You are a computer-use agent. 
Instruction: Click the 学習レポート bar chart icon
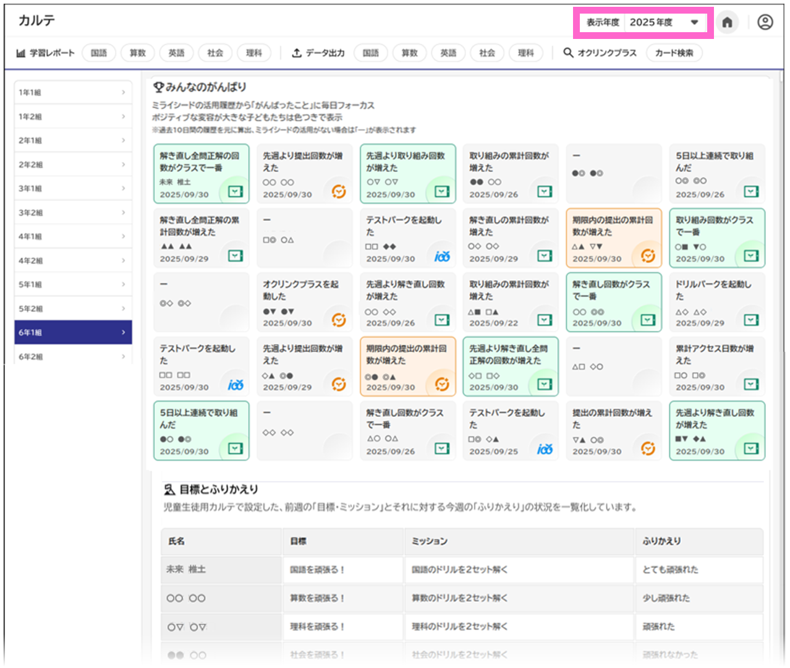coord(21,53)
